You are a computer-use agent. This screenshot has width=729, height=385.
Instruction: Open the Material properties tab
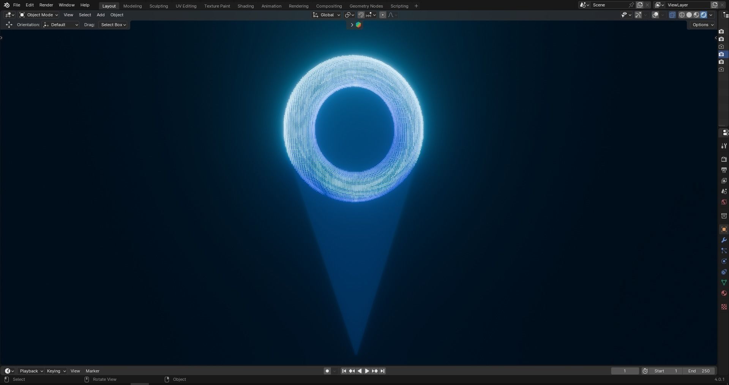click(724, 293)
